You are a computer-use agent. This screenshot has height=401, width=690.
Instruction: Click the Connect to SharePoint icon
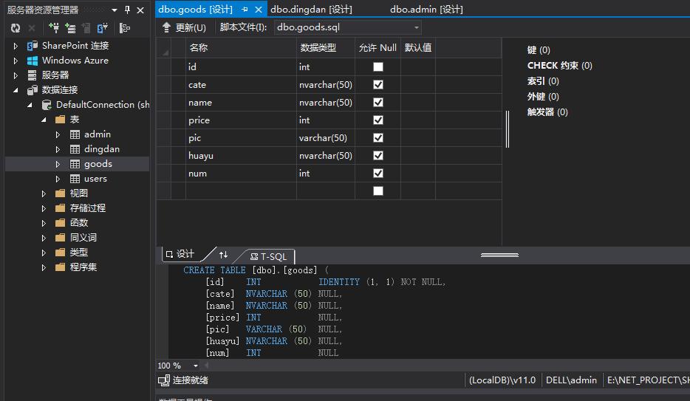102,28
